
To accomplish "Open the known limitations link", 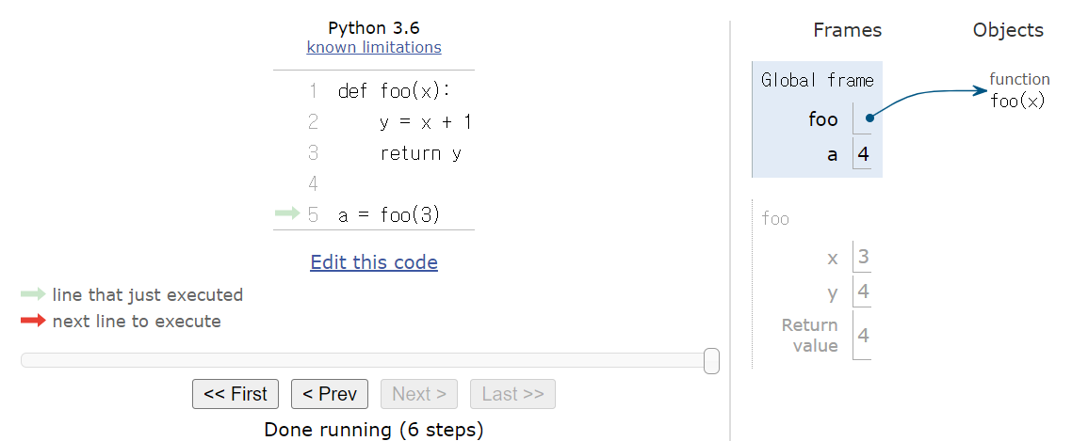I will click(374, 47).
